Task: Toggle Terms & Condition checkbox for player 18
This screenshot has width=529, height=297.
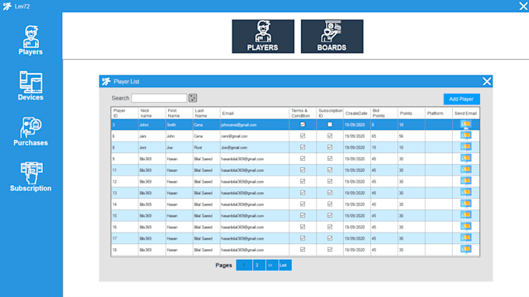Action: pos(303,250)
